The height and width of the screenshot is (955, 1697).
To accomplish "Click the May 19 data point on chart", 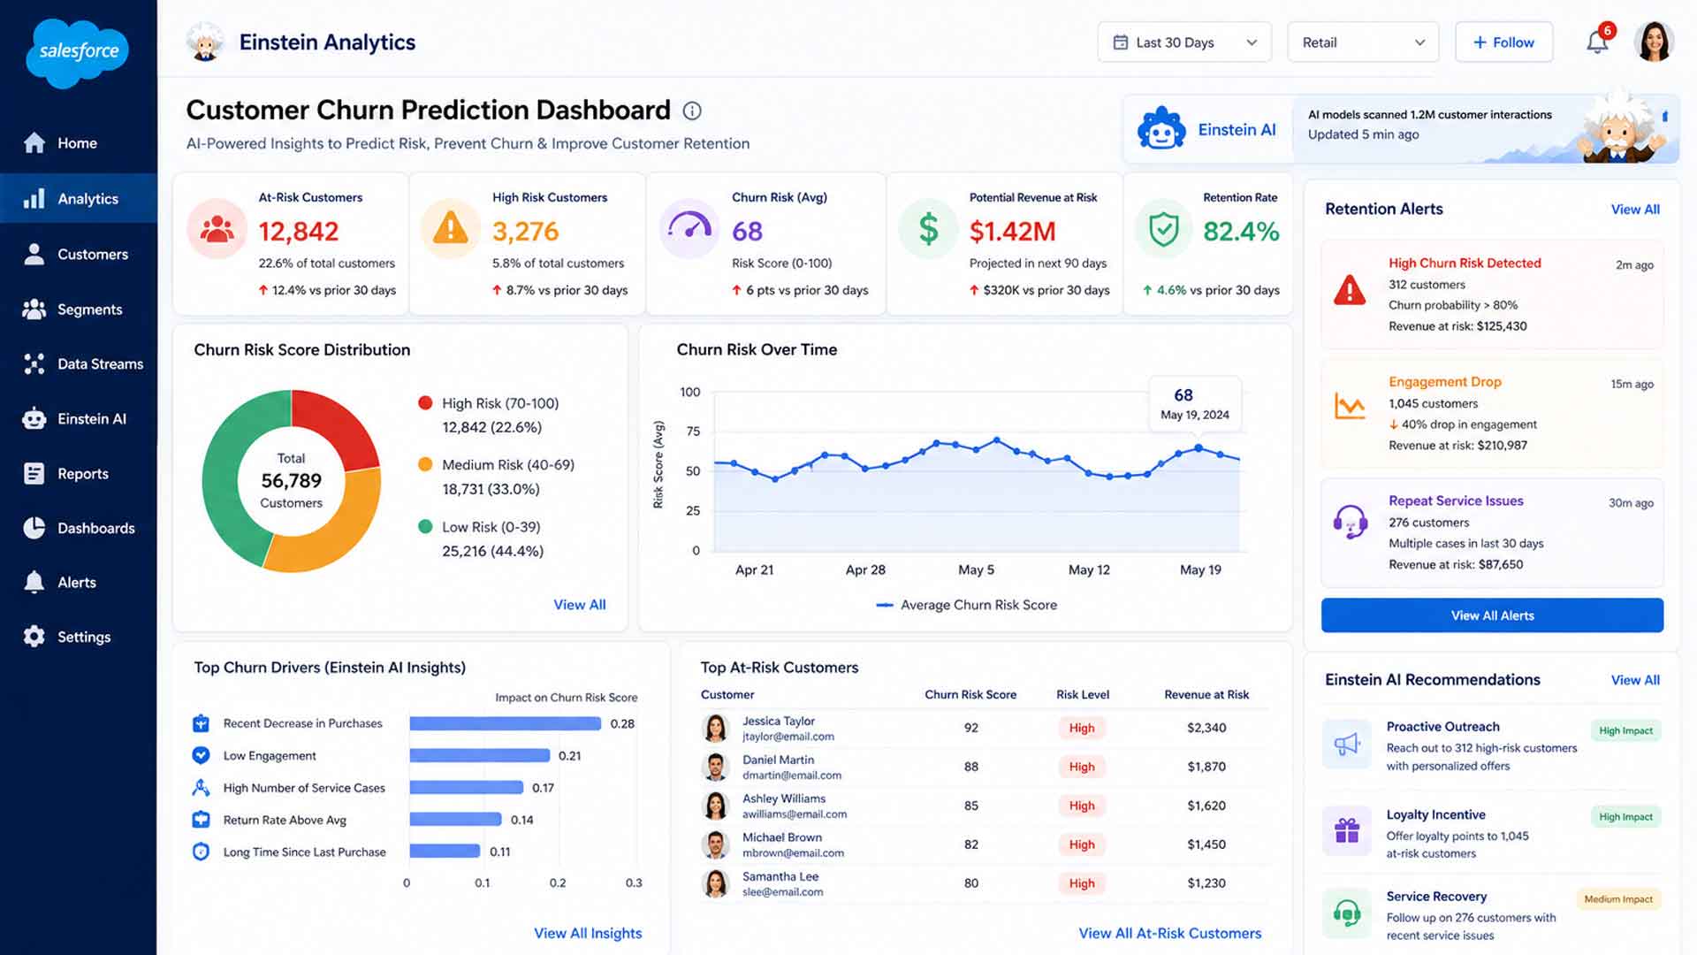I will pos(1199,448).
